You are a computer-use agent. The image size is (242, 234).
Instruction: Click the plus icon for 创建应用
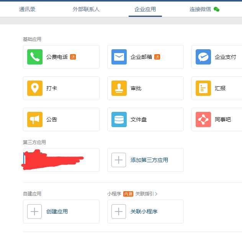34,211
